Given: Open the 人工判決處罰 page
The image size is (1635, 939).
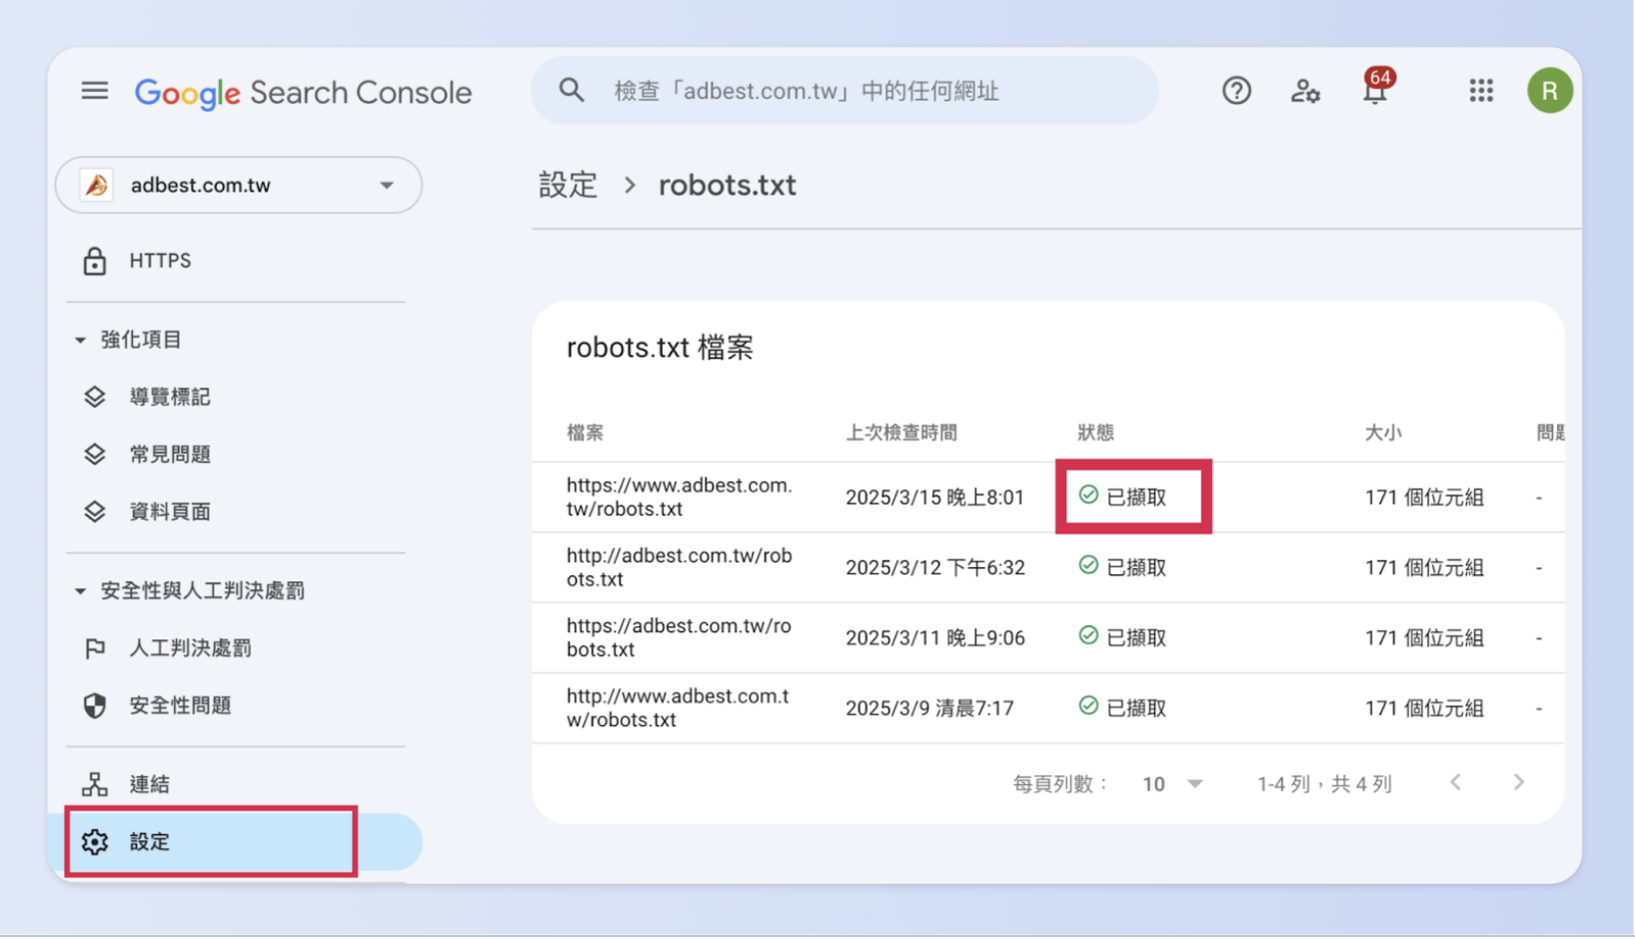Looking at the screenshot, I should [190, 648].
